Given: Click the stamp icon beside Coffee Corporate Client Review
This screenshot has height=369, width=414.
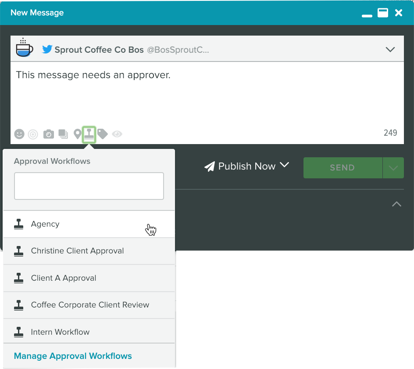Looking at the screenshot, I should point(18,305).
